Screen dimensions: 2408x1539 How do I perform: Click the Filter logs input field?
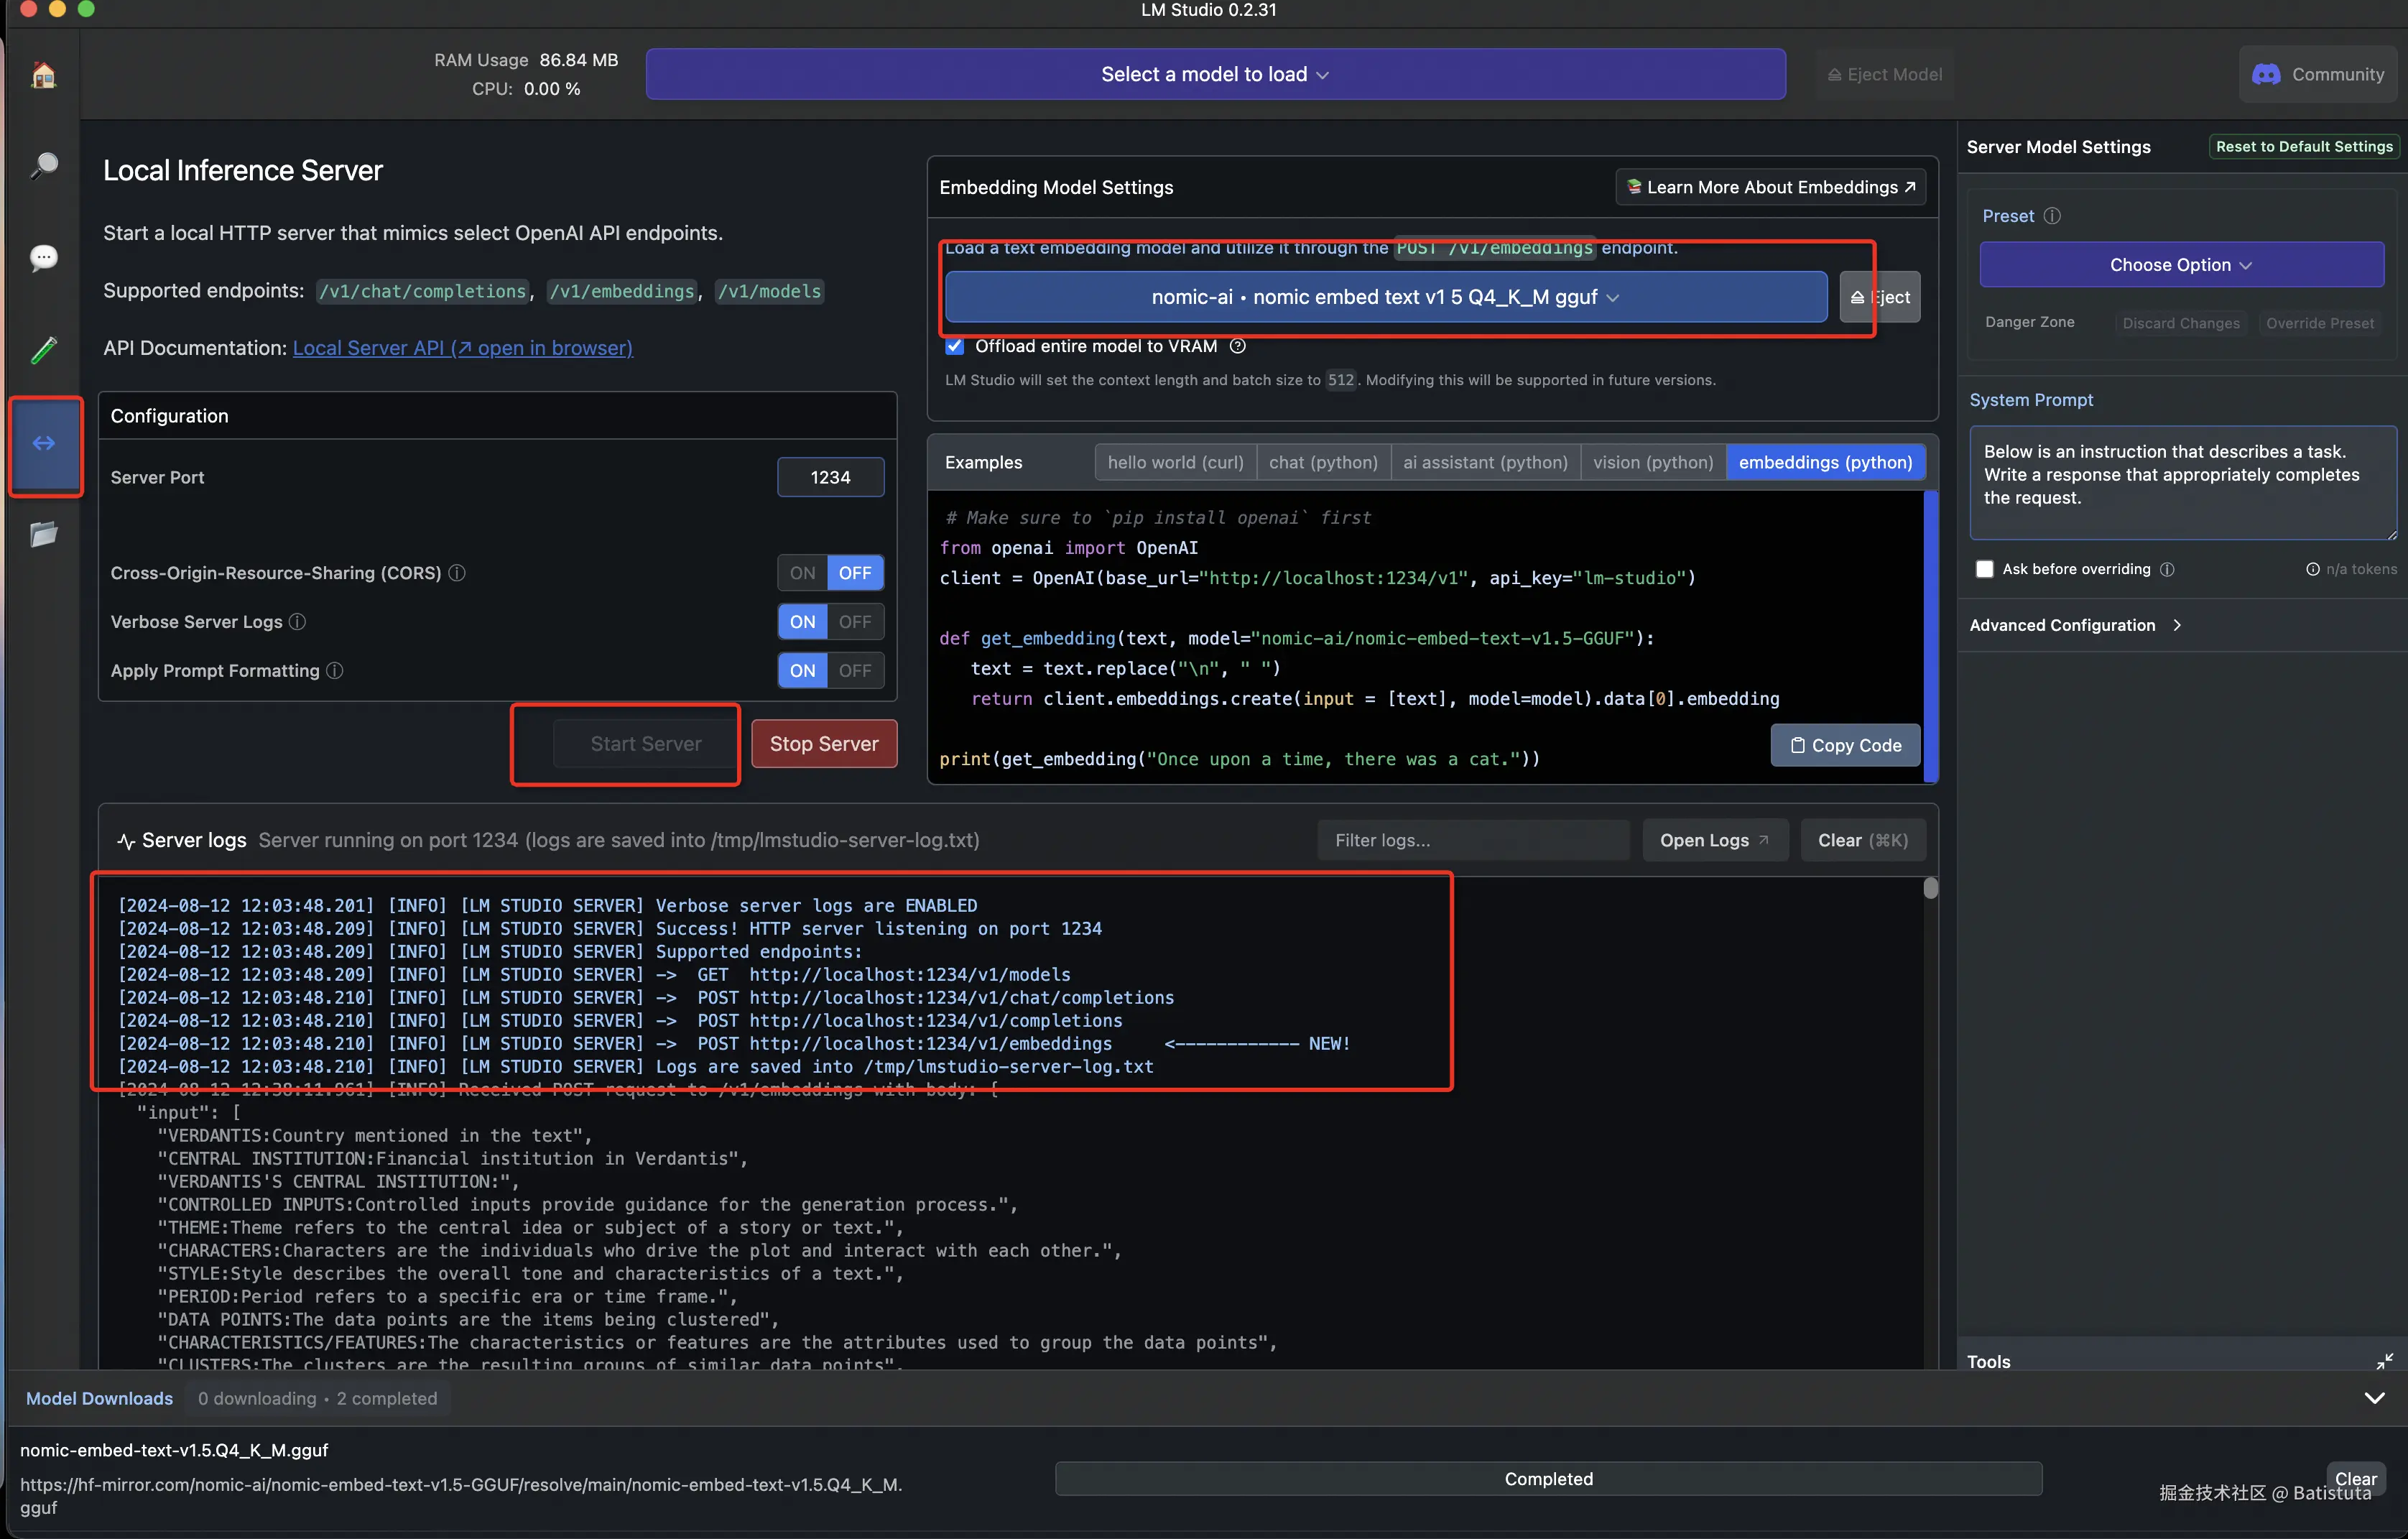pos(1472,840)
